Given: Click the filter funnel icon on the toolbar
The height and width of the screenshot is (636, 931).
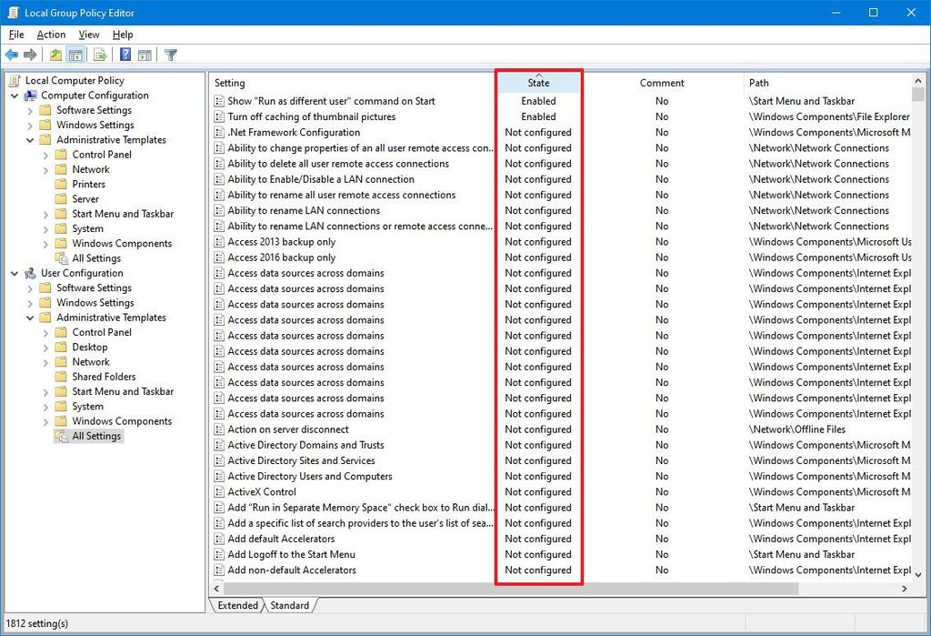Looking at the screenshot, I should point(170,55).
